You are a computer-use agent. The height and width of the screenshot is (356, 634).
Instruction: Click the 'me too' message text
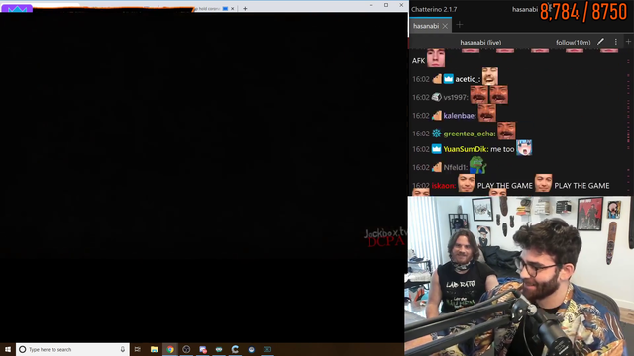click(x=502, y=149)
